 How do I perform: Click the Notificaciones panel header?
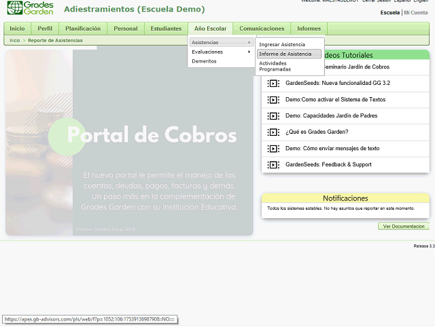click(x=345, y=198)
